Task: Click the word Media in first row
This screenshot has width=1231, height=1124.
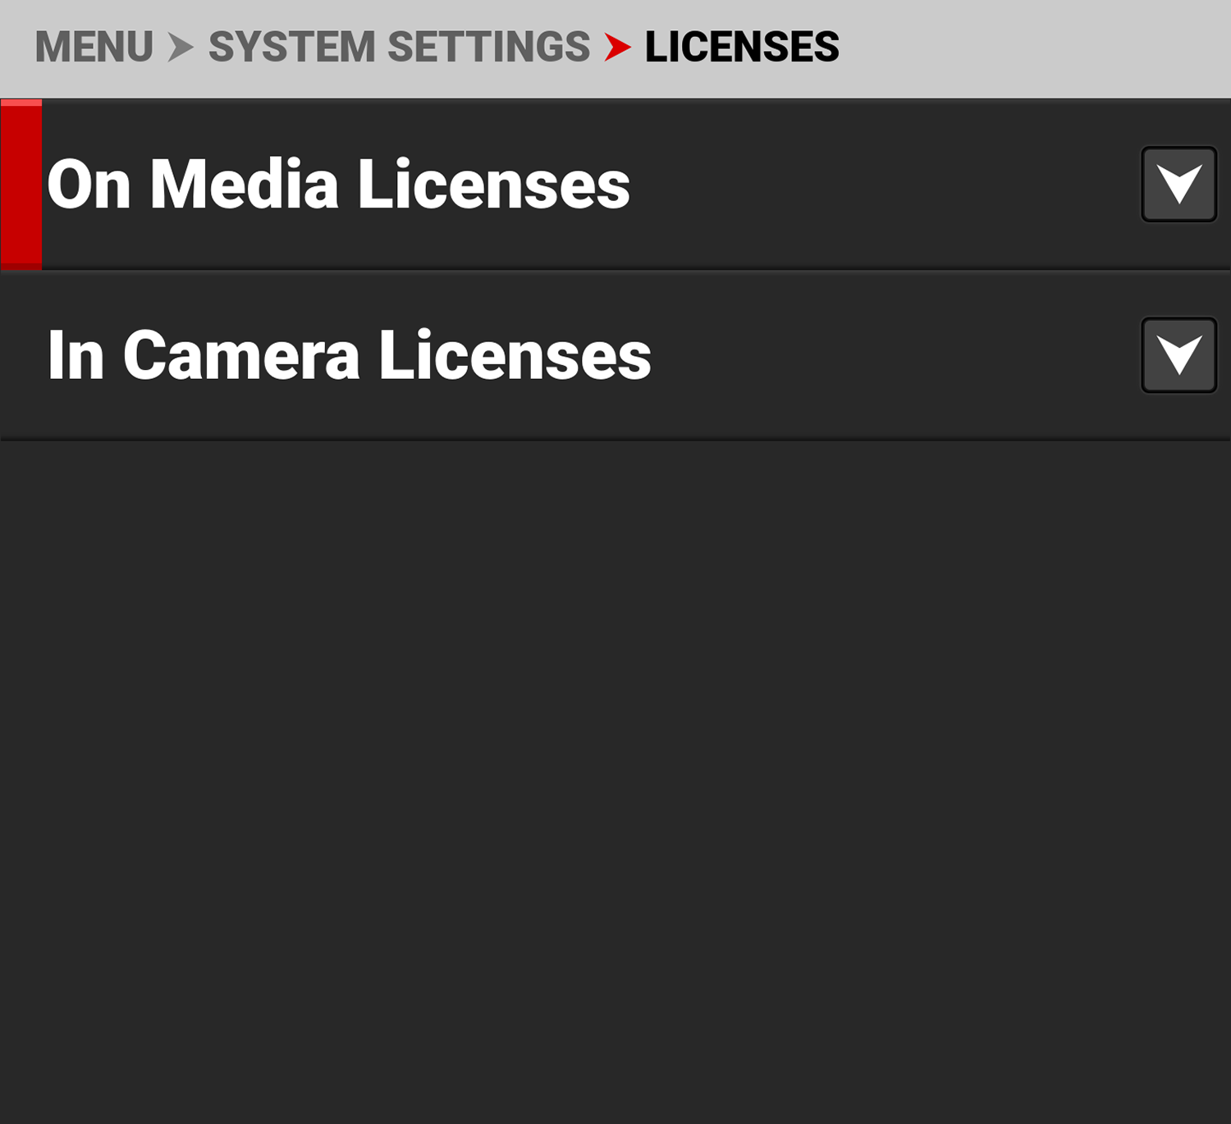Action: click(244, 185)
